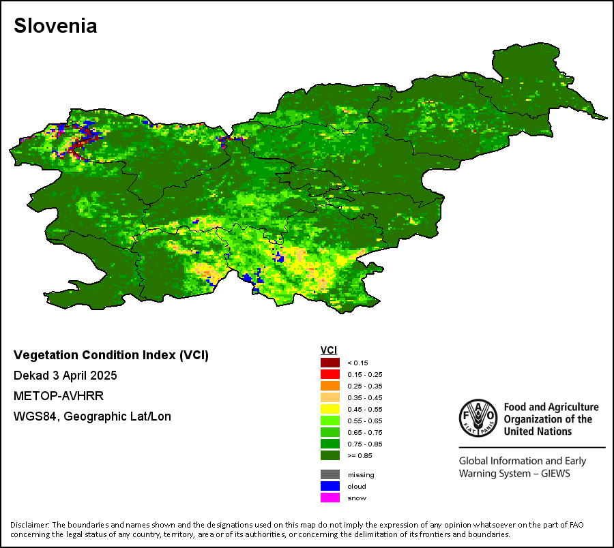Click the 'cloud' legend label
The height and width of the screenshot is (548, 614).
(x=357, y=486)
